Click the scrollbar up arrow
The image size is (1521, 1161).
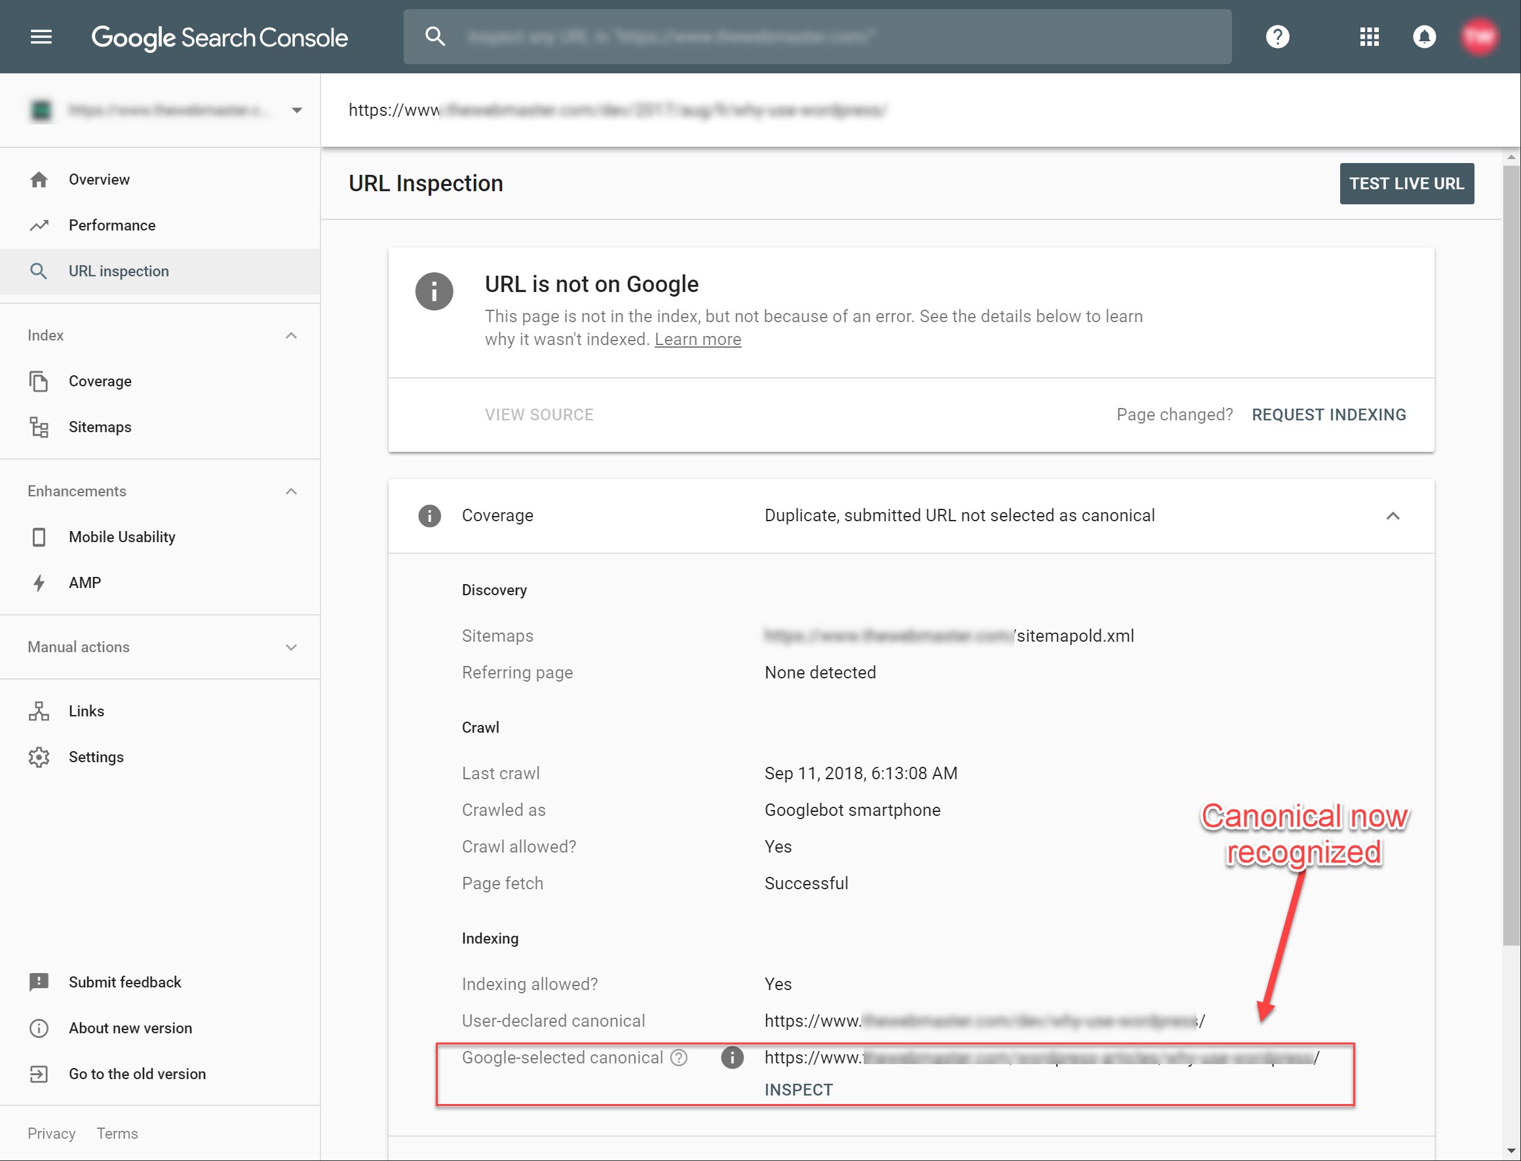[1511, 157]
